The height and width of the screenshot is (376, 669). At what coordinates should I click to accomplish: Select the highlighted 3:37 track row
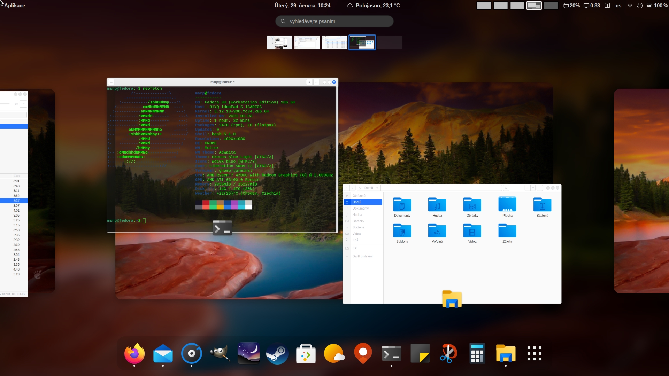click(x=14, y=201)
